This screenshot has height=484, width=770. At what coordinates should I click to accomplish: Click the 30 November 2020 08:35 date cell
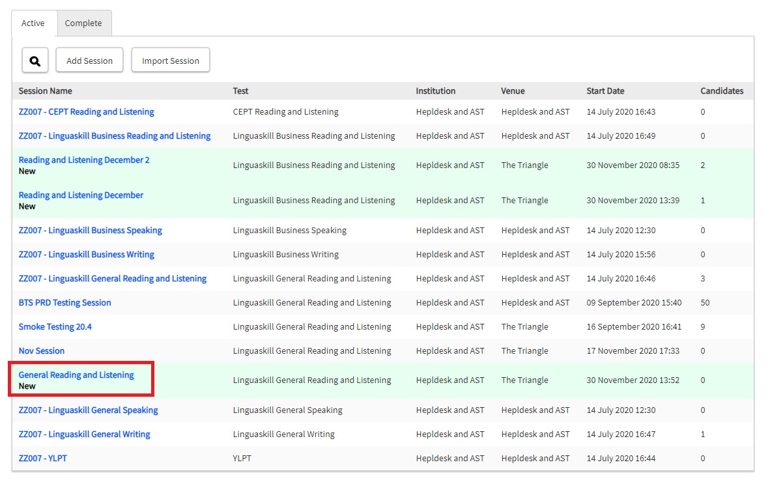[x=633, y=165]
